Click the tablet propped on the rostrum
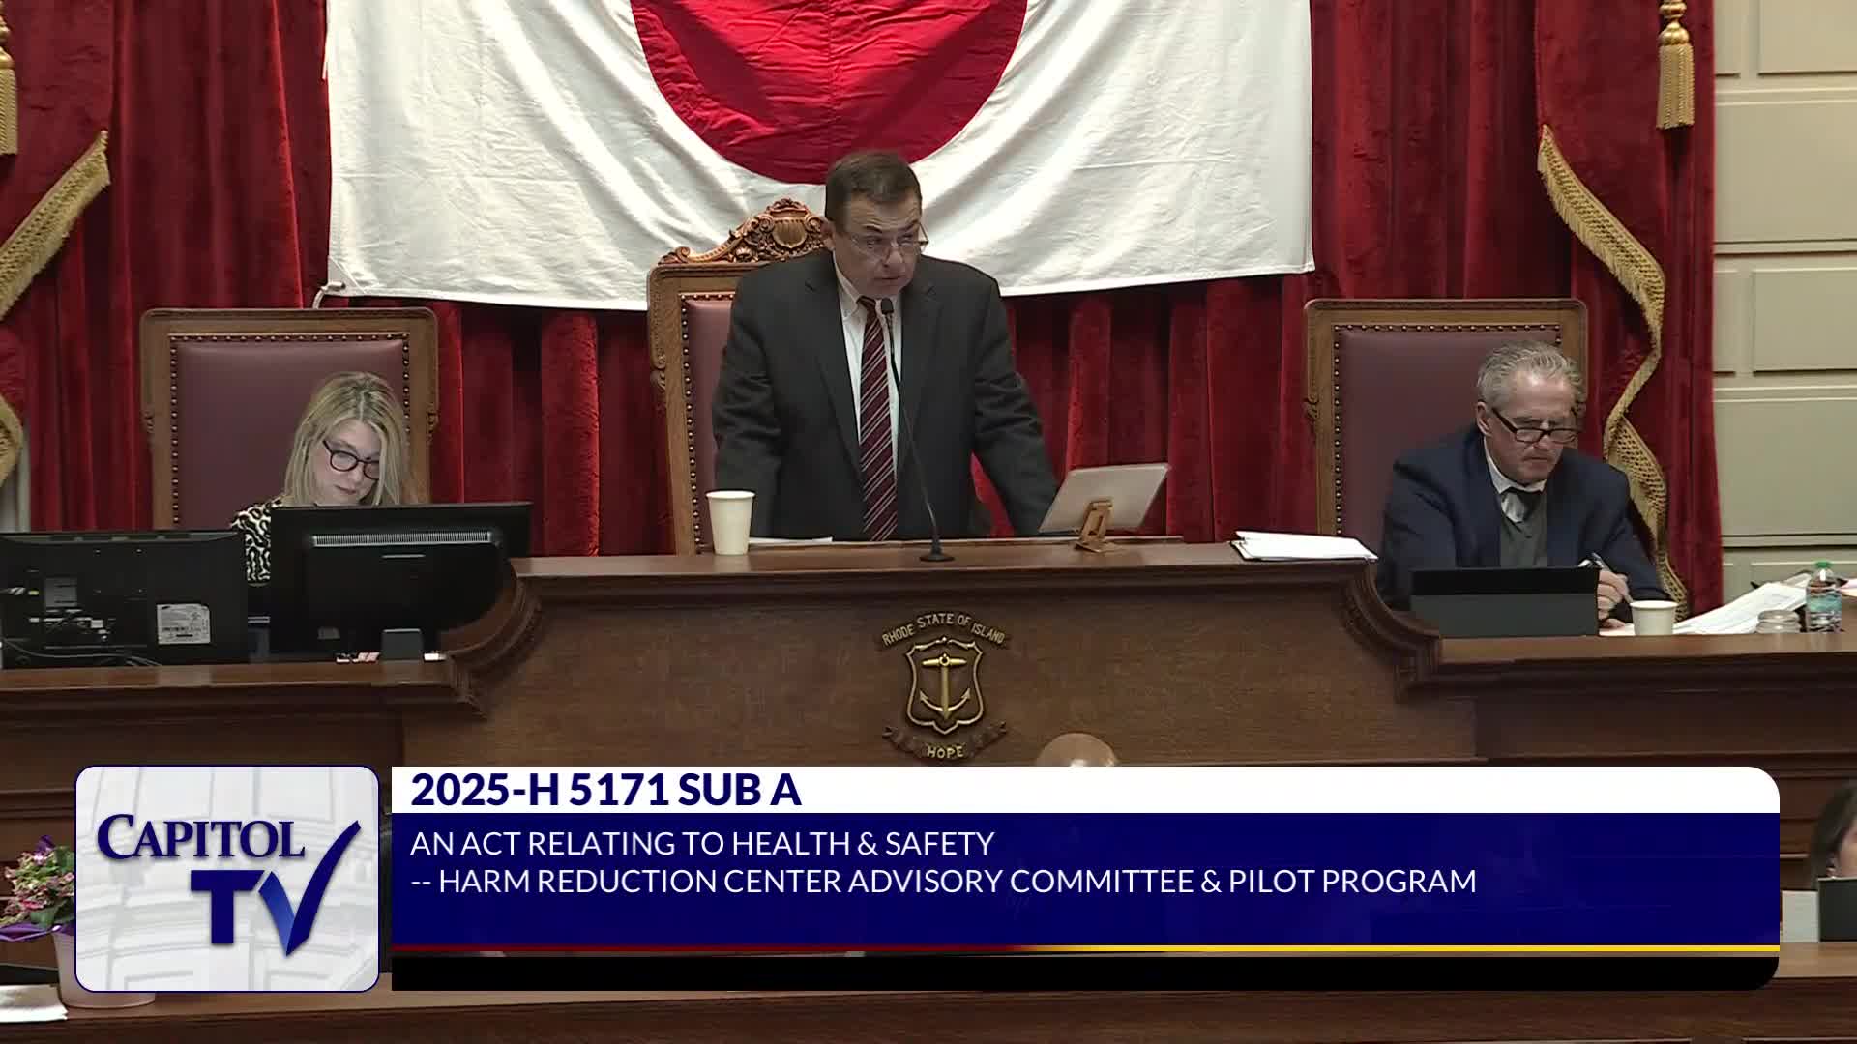The height and width of the screenshot is (1044, 1857). (1105, 498)
